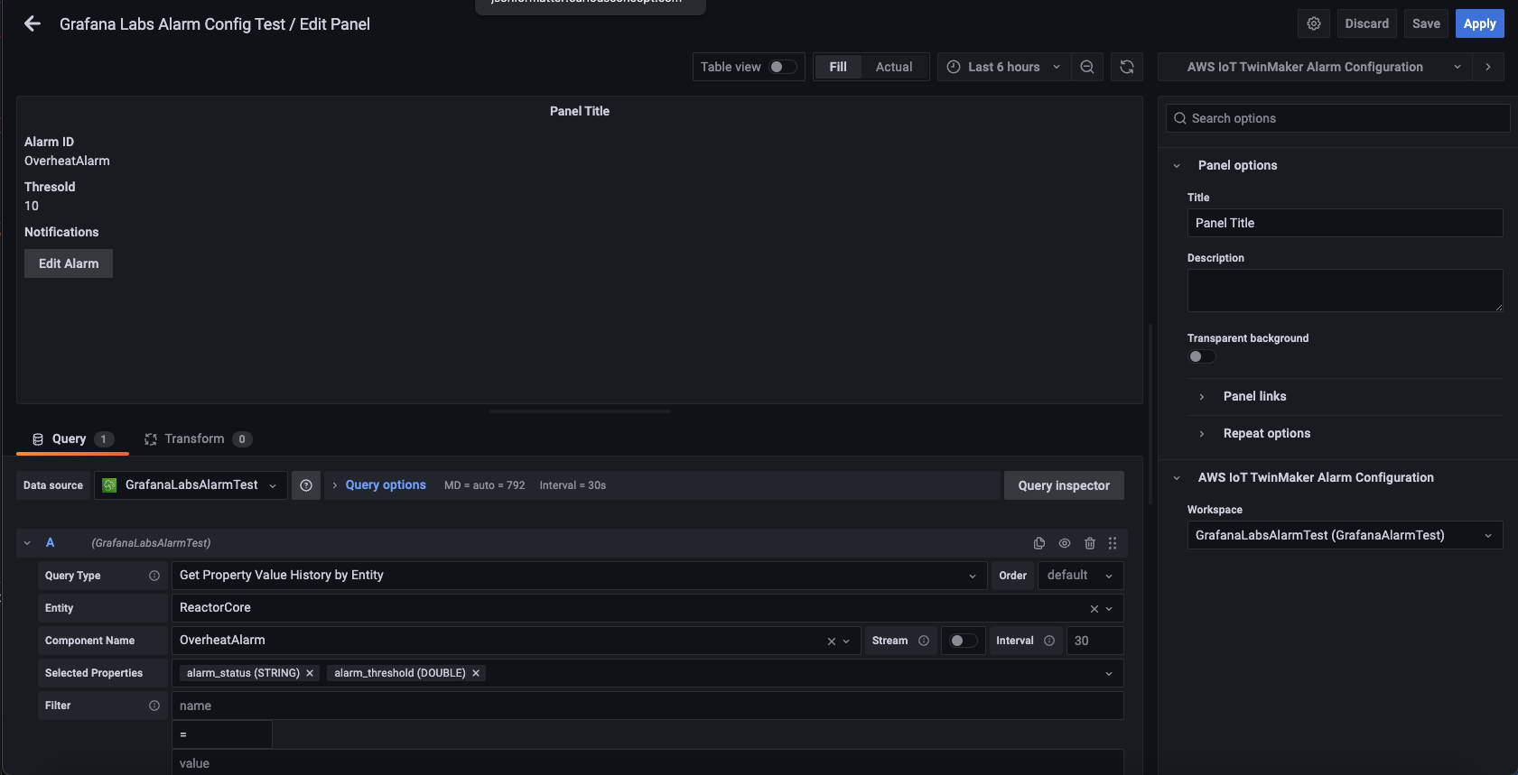Click the Edit Alarm button
Screen dimensions: 1518x775
(x=69, y=263)
